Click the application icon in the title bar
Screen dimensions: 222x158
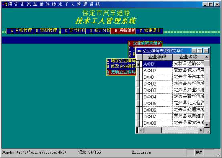pyautogui.click(x=5, y=4)
